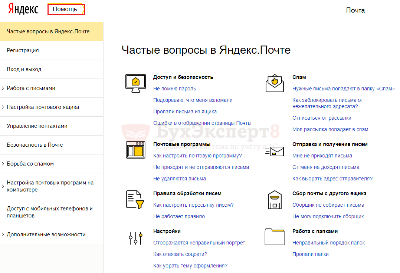
Task: Click the document funnel Правила обработки icon
Action: tap(134, 200)
